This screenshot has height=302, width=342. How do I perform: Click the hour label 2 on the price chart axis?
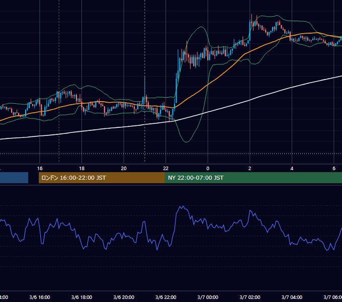coord(250,169)
